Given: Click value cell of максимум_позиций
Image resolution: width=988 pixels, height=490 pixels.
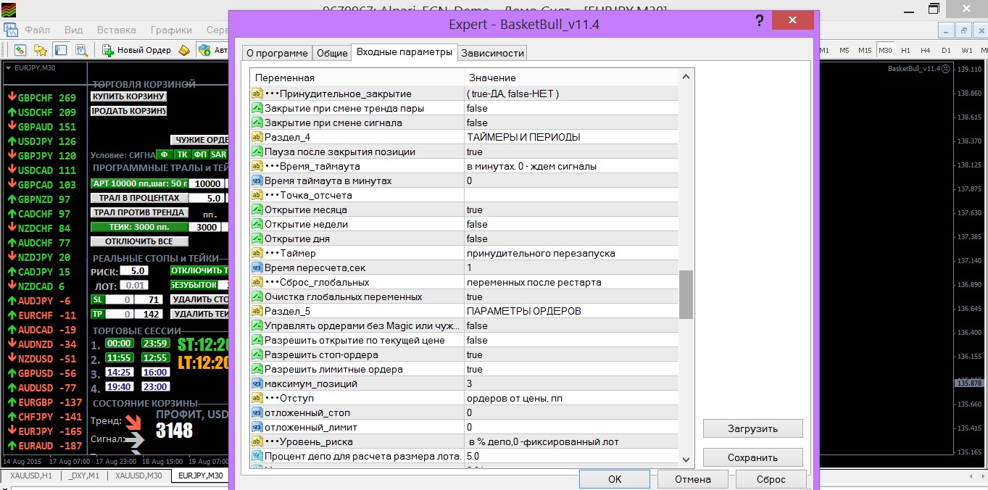Looking at the screenshot, I should tap(571, 383).
